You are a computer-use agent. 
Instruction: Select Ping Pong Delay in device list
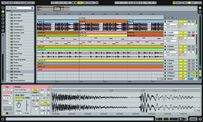point(19,60)
